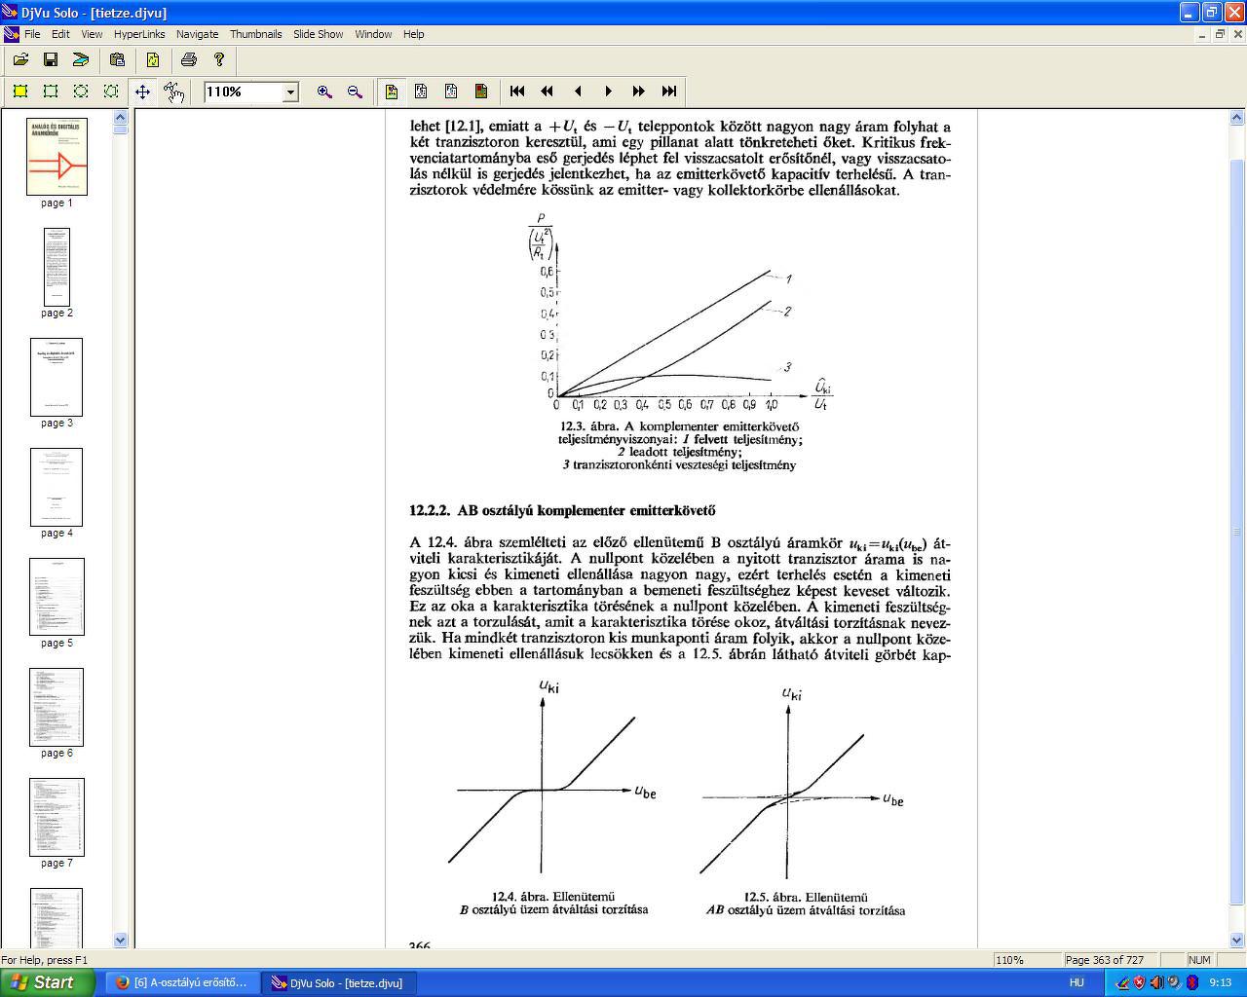1247x997 pixels.
Task: Click the Open file toolbar icon
Action: pyautogui.click(x=20, y=60)
